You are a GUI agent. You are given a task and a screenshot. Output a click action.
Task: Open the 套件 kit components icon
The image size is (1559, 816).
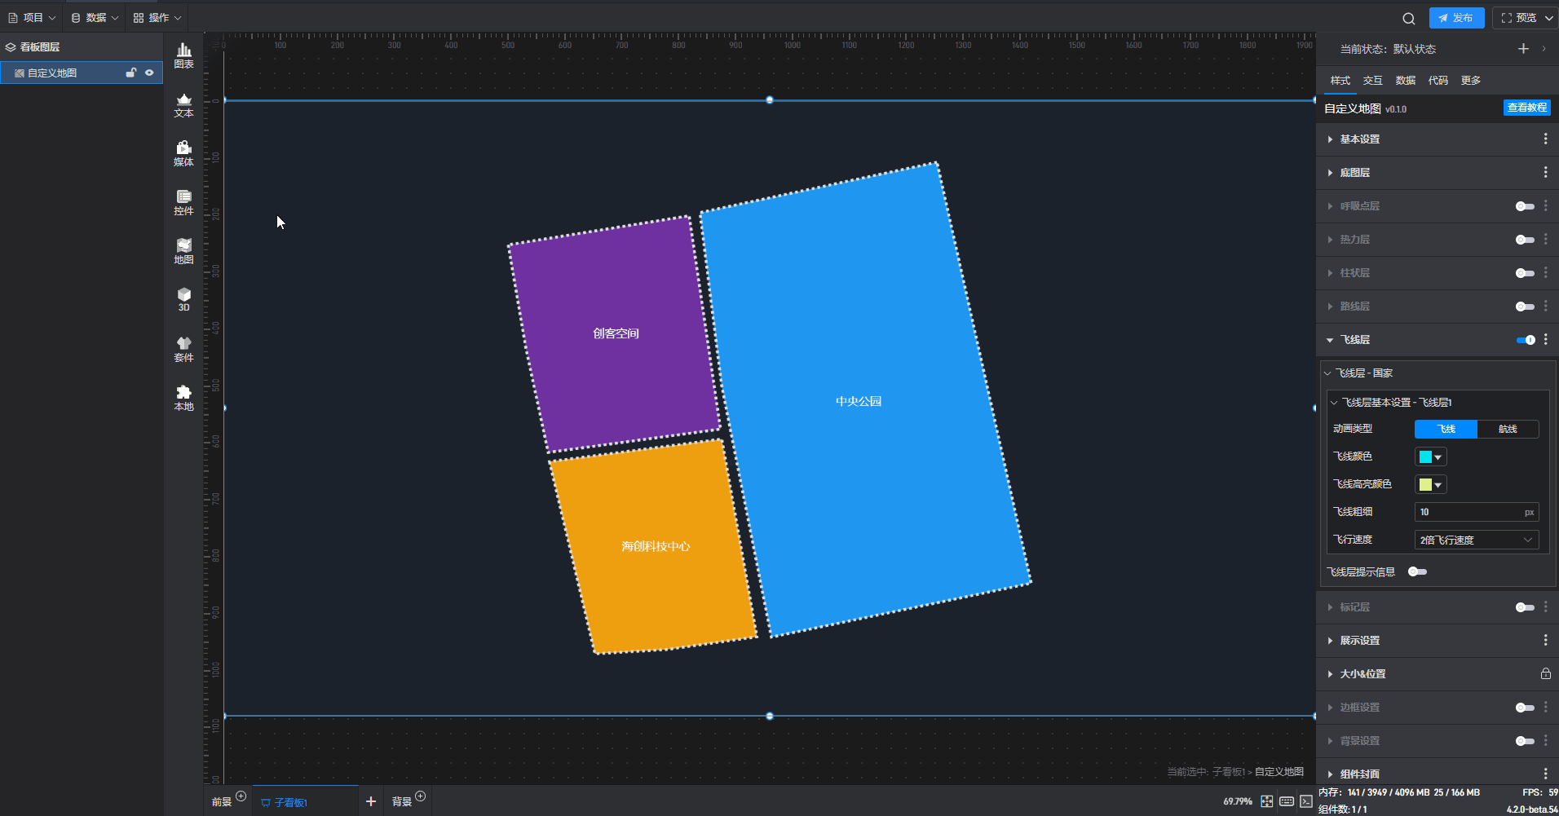(x=183, y=349)
